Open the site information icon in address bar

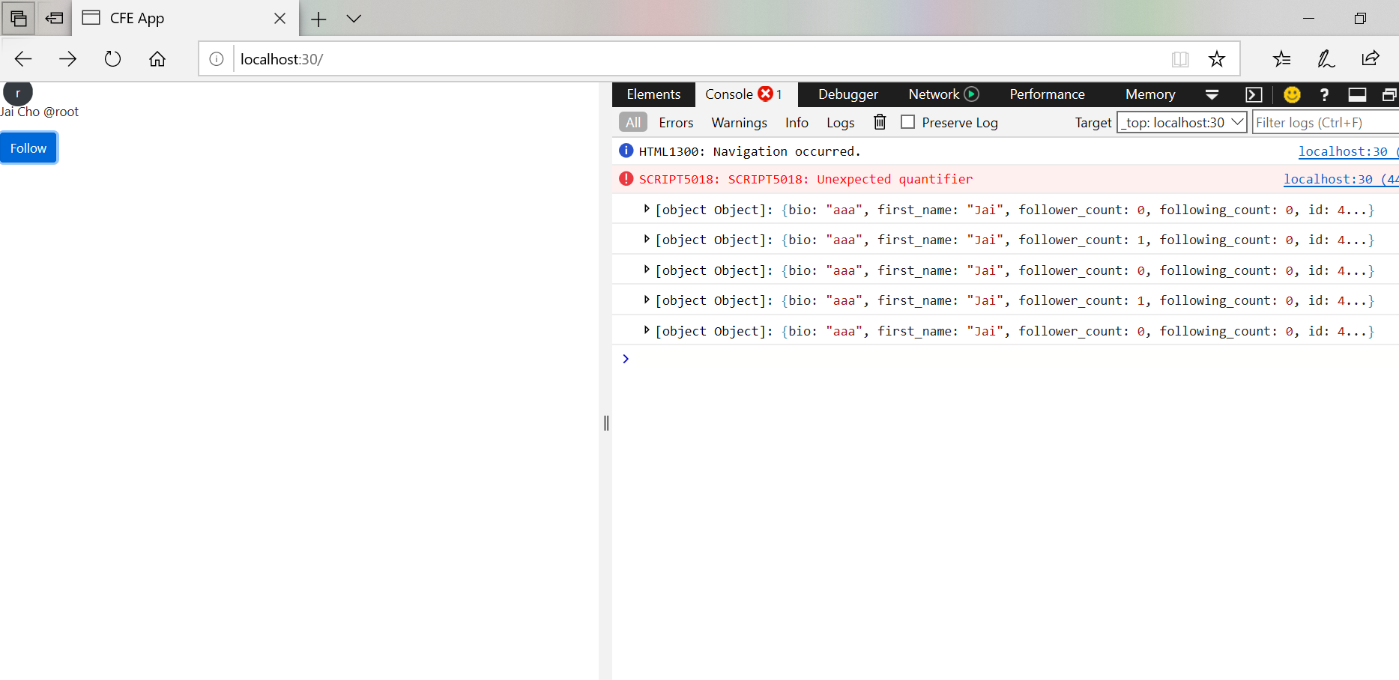click(217, 59)
